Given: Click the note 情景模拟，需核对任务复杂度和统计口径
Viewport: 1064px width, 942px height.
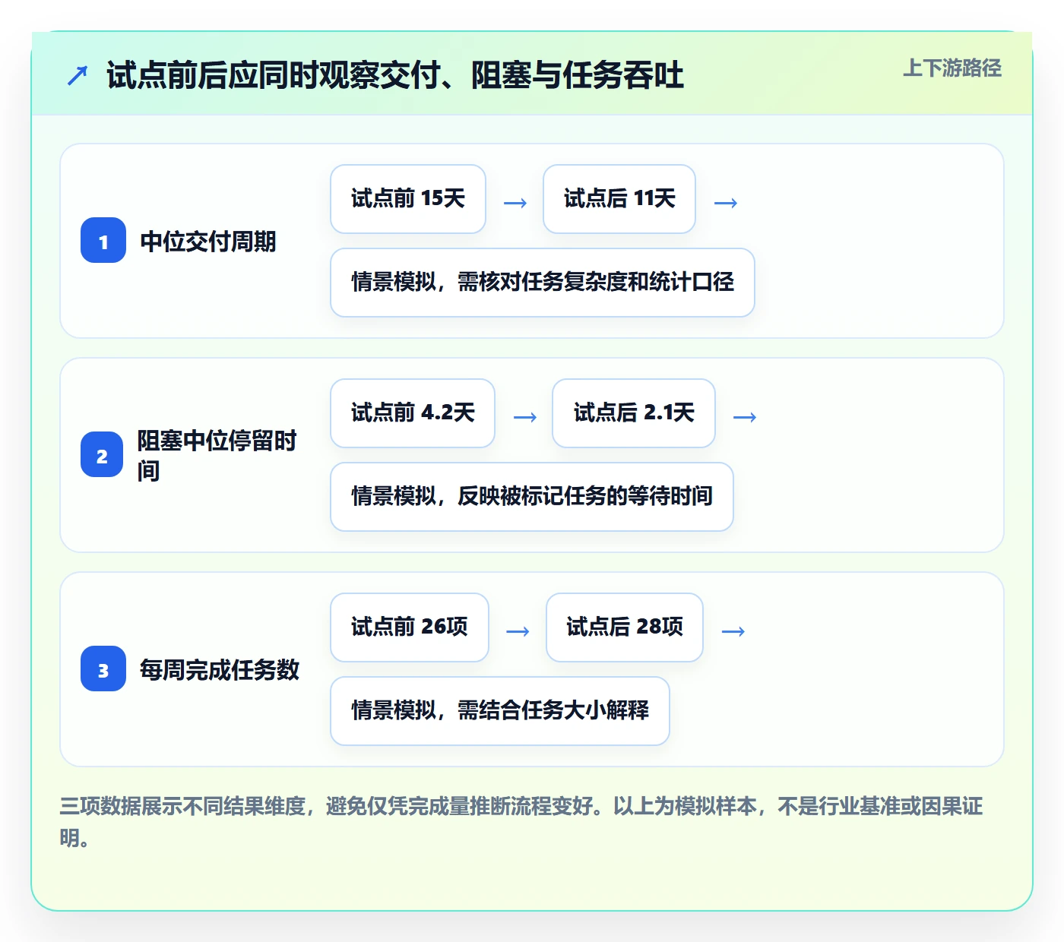Looking at the screenshot, I should coord(543,283).
